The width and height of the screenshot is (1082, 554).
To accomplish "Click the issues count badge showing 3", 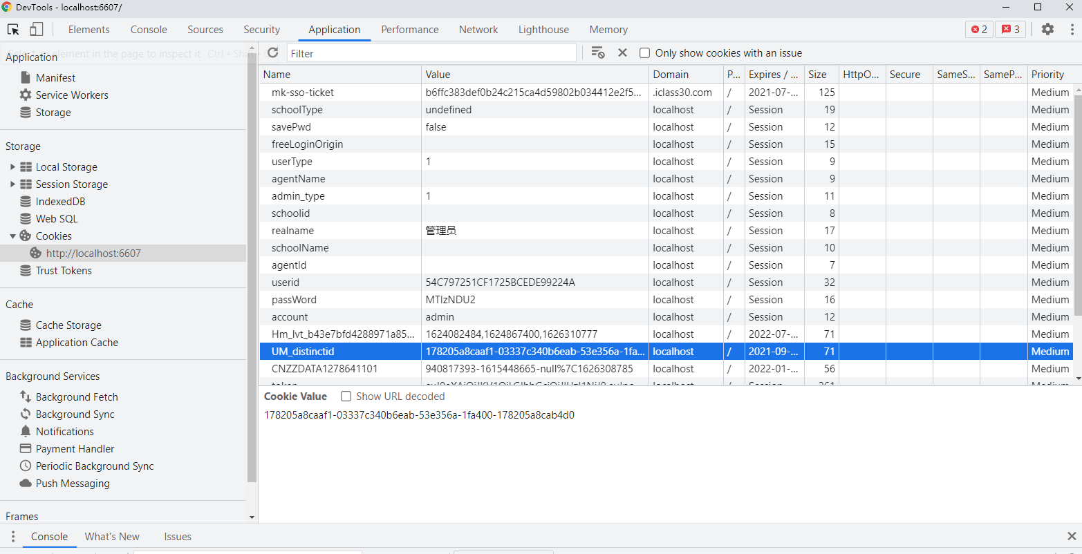I will click(x=1011, y=29).
